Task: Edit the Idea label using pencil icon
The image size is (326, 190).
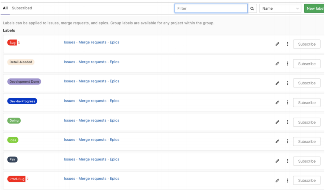Action: (277, 141)
